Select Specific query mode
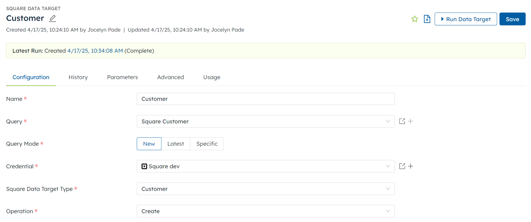Viewport: 531px width, 222px height. tap(207, 144)
